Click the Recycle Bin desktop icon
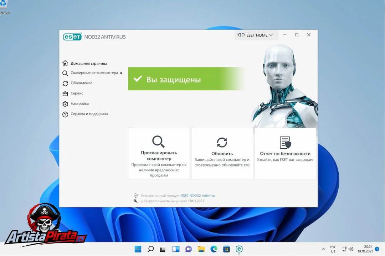385x256 pixels. tap(4, 7)
